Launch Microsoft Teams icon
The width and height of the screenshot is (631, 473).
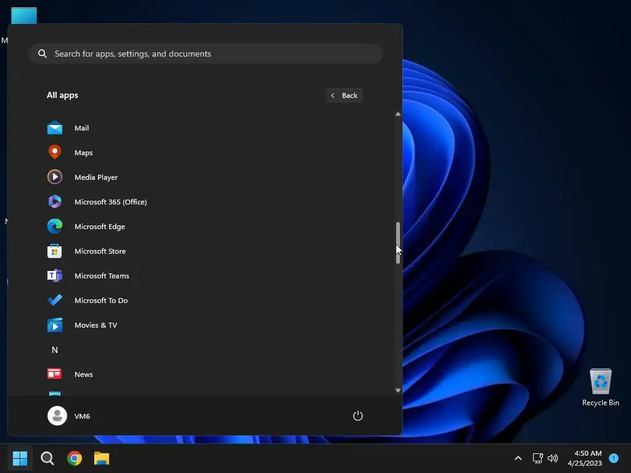pyautogui.click(x=55, y=275)
